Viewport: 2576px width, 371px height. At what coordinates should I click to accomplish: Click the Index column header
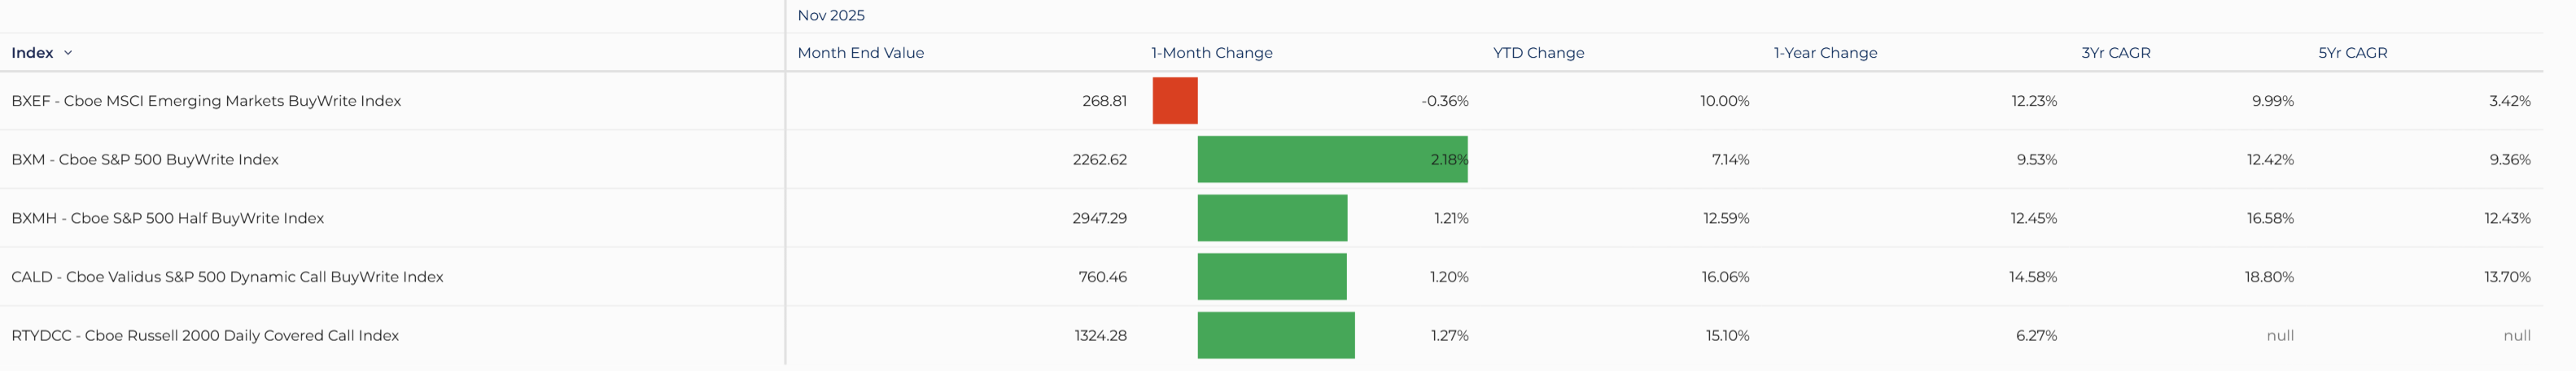coord(32,53)
